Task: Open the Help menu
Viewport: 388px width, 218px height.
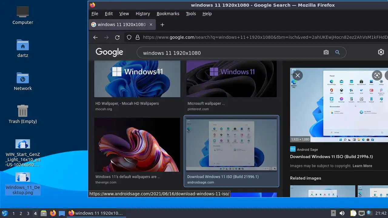Action: pyautogui.click(x=207, y=14)
